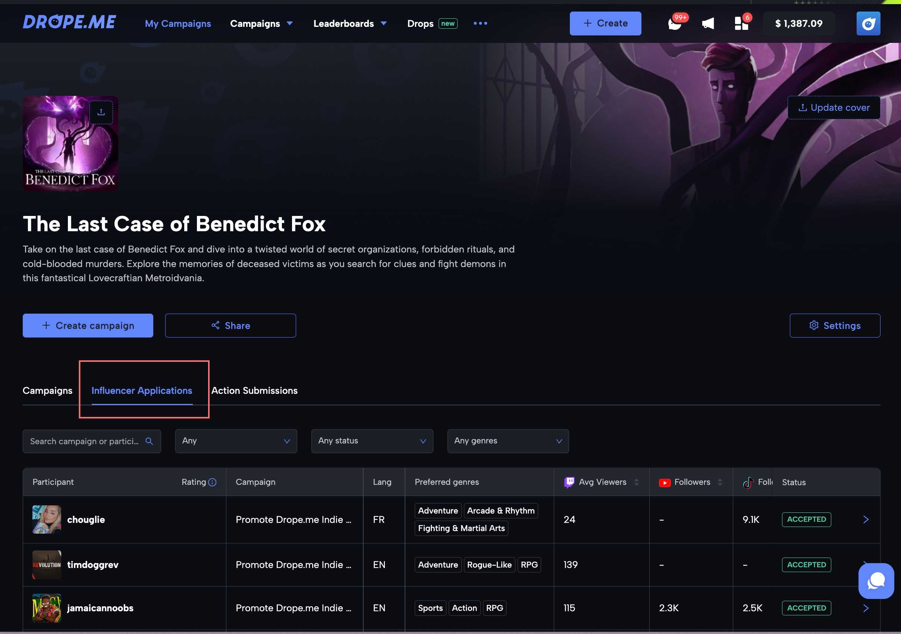901x634 pixels.
Task: Focus the Search campaign or participant field
Action: coord(92,441)
